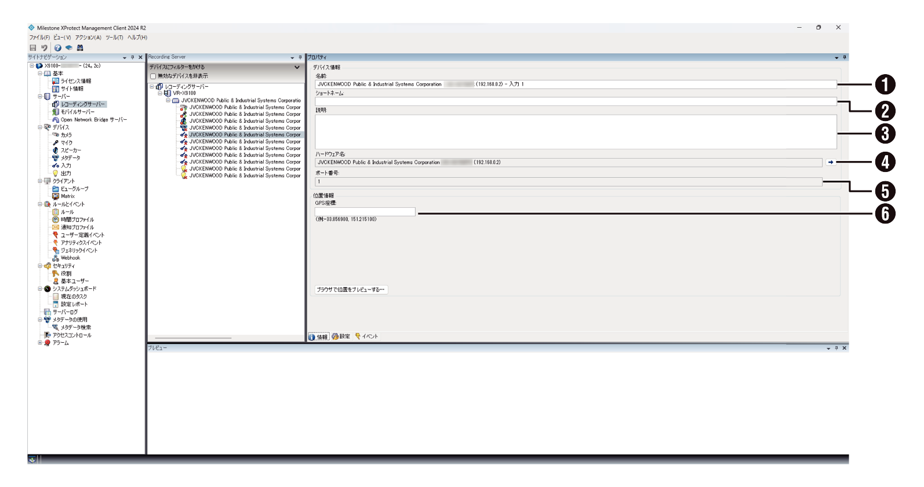Open the ツール(T) menu

click(114, 38)
